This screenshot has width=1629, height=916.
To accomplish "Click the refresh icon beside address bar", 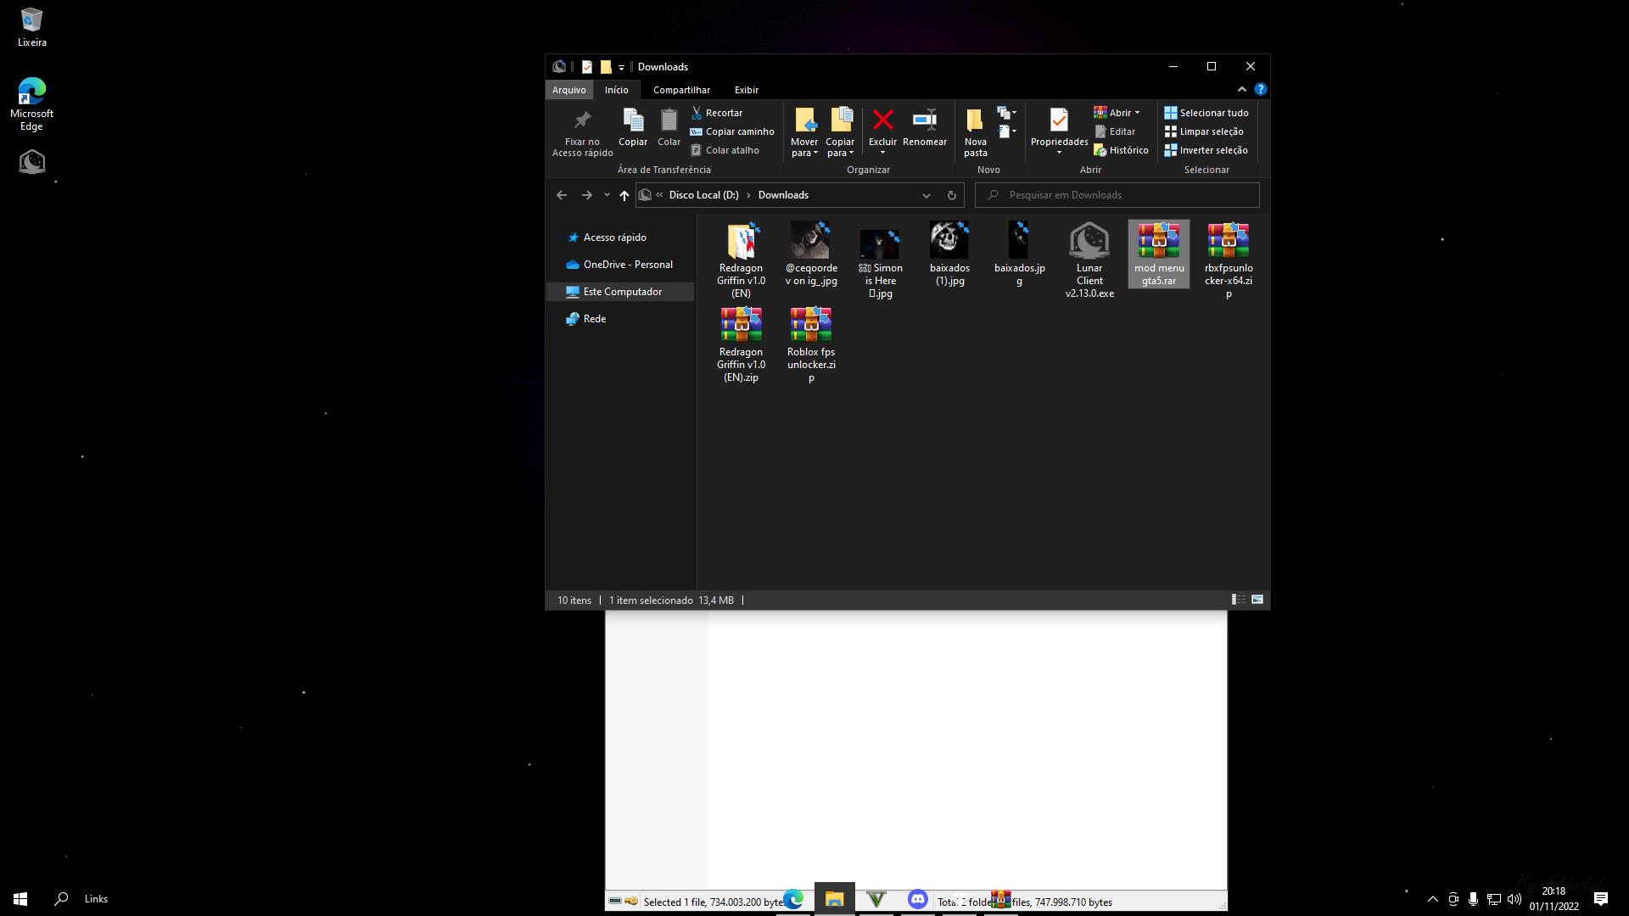I will coord(951,195).
